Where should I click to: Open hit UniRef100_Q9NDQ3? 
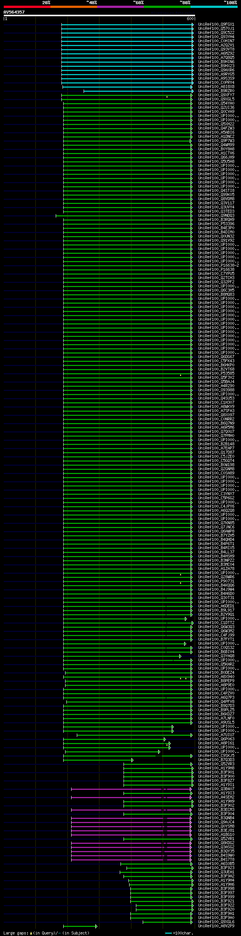click(216, 216)
